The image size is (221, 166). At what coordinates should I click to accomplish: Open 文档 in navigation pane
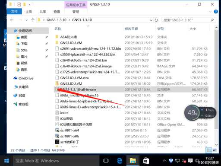[x=24, y=50]
